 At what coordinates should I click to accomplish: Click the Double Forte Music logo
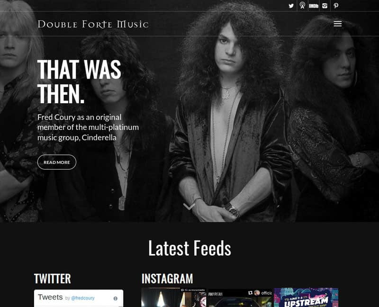pyautogui.click(x=93, y=24)
